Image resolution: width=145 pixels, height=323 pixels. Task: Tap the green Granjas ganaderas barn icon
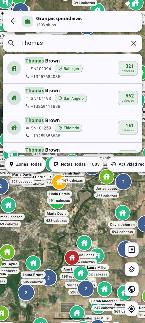click(x=28, y=21)
